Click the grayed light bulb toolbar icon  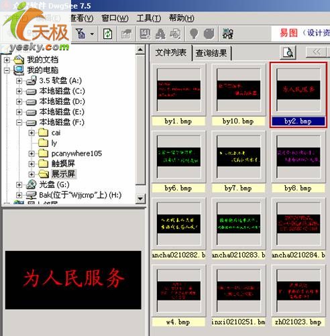(194, 34)
